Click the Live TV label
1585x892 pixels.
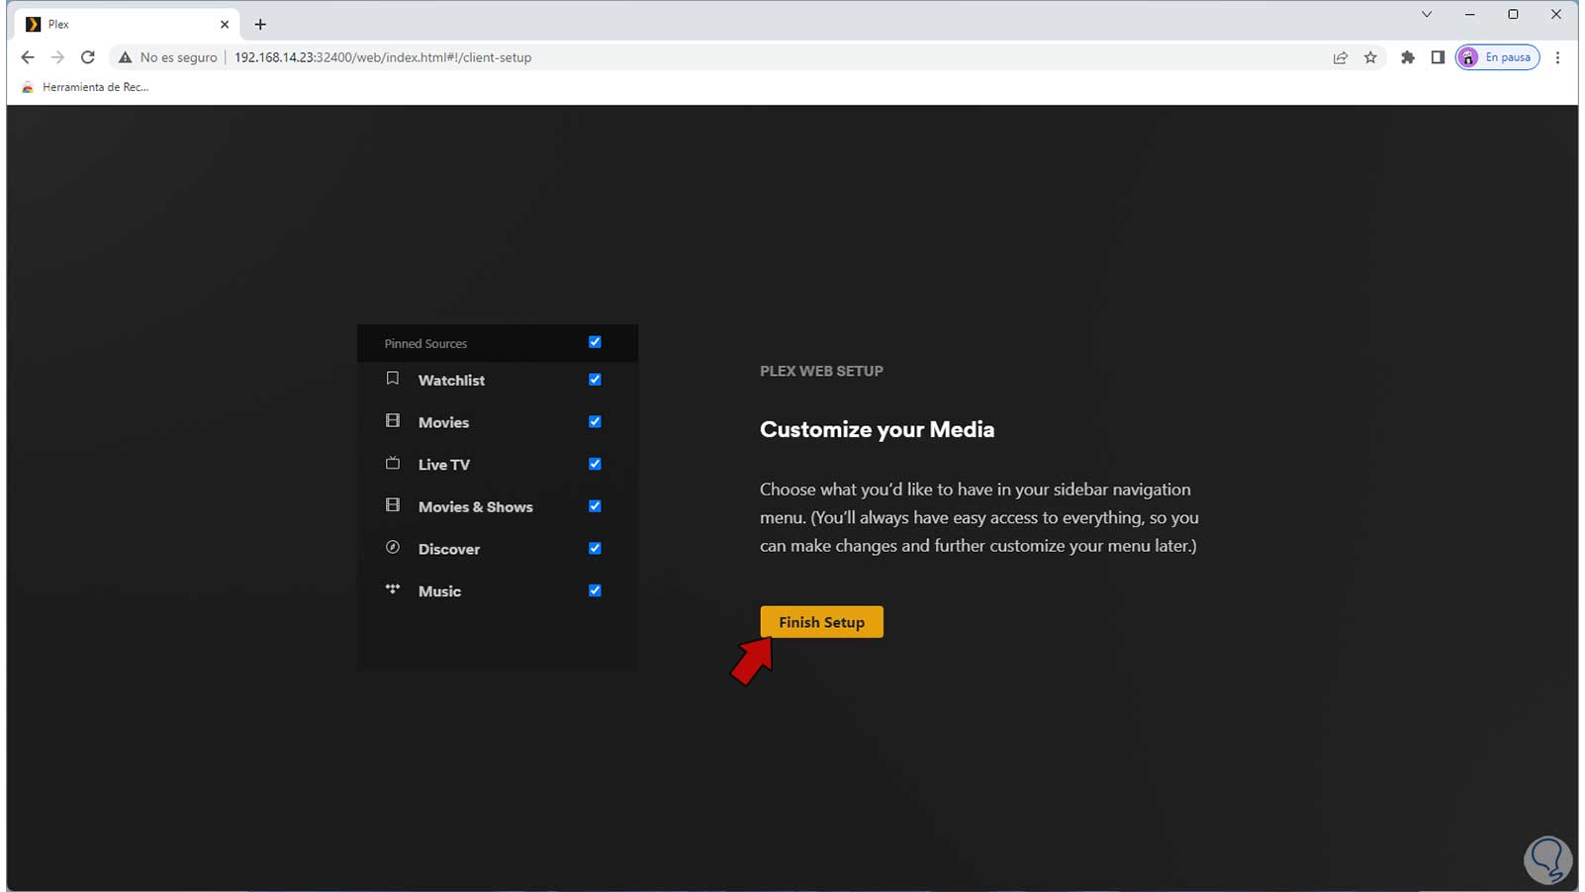tap(444, 465)
